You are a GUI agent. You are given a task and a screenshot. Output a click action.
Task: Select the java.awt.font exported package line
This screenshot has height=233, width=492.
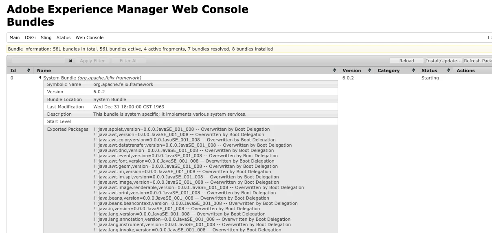(184, 161)
